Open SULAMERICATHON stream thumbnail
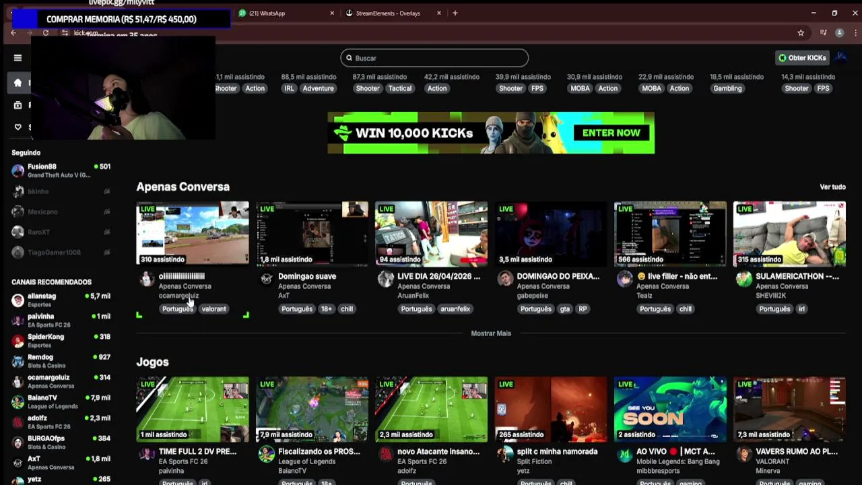The image size is (862, 485). click(x=789, y=234)
